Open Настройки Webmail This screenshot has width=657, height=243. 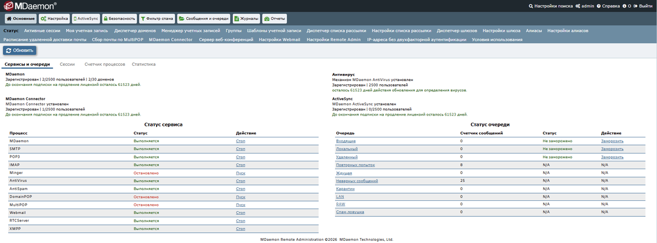tap(279, 39)
